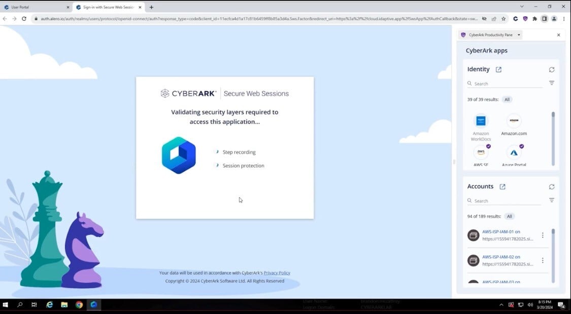Open filter options for Accounts

(x=552, y=200)
